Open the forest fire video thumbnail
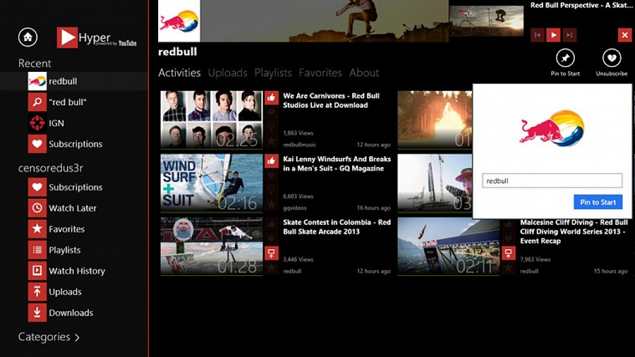Viewport: 635px width, 357px height. click(435, 120)
